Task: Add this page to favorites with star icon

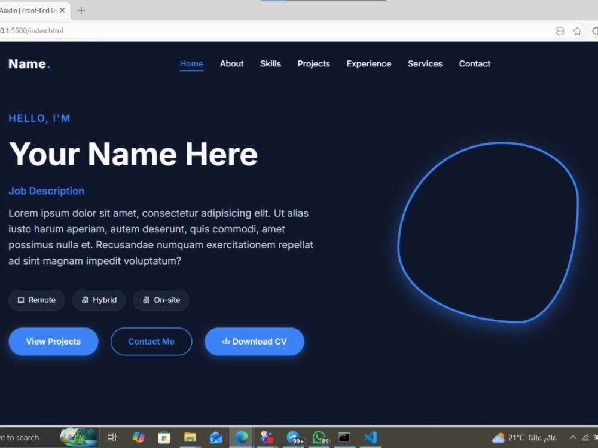Action: pos(577,31)
